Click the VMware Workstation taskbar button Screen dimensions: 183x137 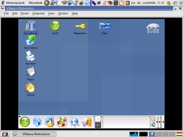coord(34,134)
